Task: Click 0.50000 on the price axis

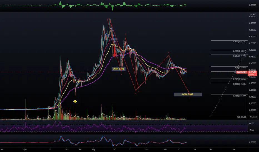Action: (253, 50)
